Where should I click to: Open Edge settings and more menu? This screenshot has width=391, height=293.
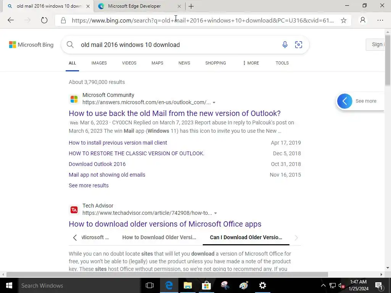tap(380, 20)
